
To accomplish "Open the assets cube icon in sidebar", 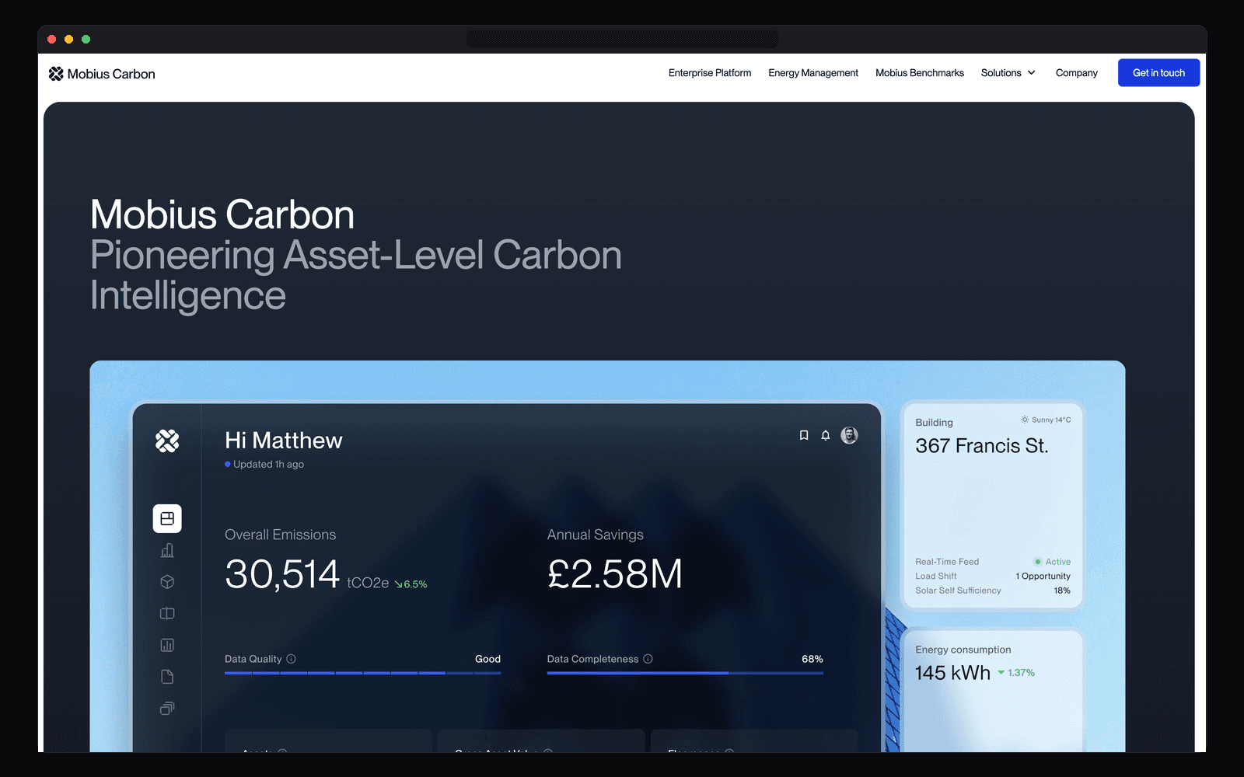I will click(x=166, y=581).
